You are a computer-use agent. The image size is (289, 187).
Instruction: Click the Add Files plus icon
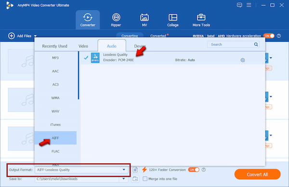(12, 36)
